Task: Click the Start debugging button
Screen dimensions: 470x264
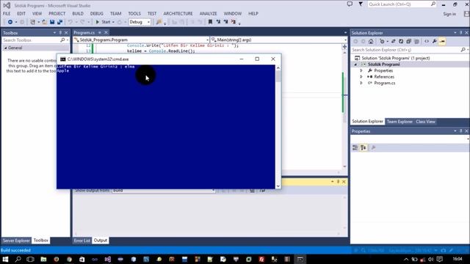Action: [103, 22]
